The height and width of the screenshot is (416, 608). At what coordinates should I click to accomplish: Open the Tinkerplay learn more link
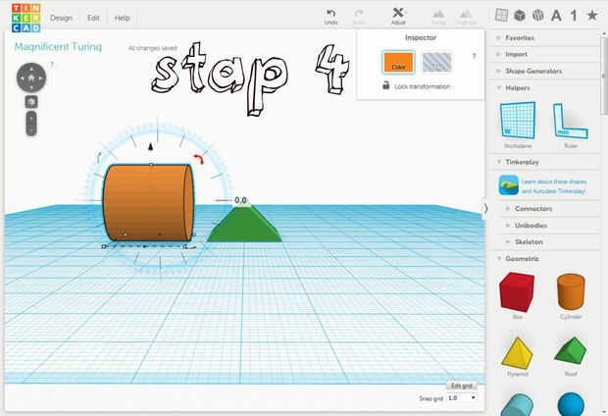[554, 186]
